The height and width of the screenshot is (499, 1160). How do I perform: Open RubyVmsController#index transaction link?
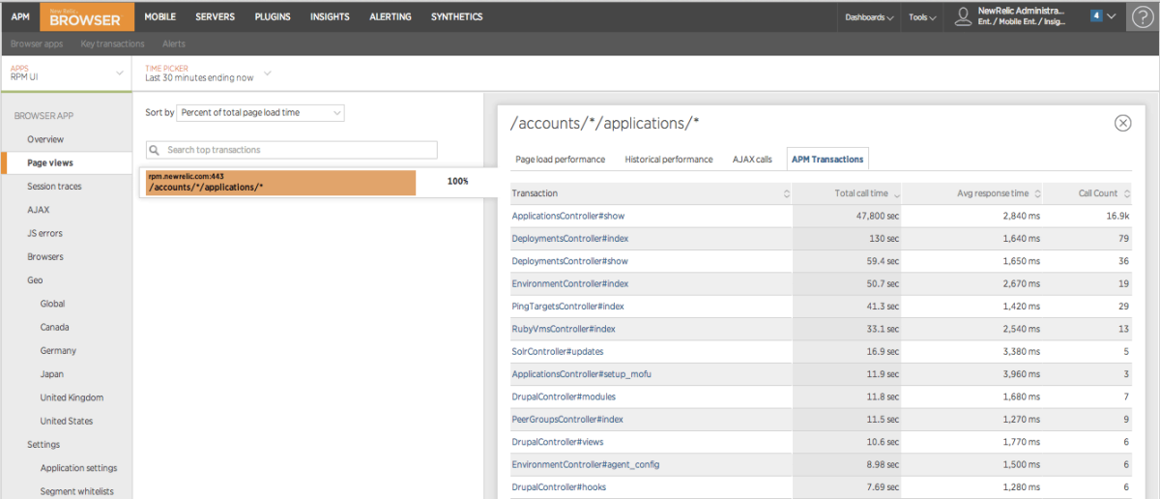click(x=564, y=329)
